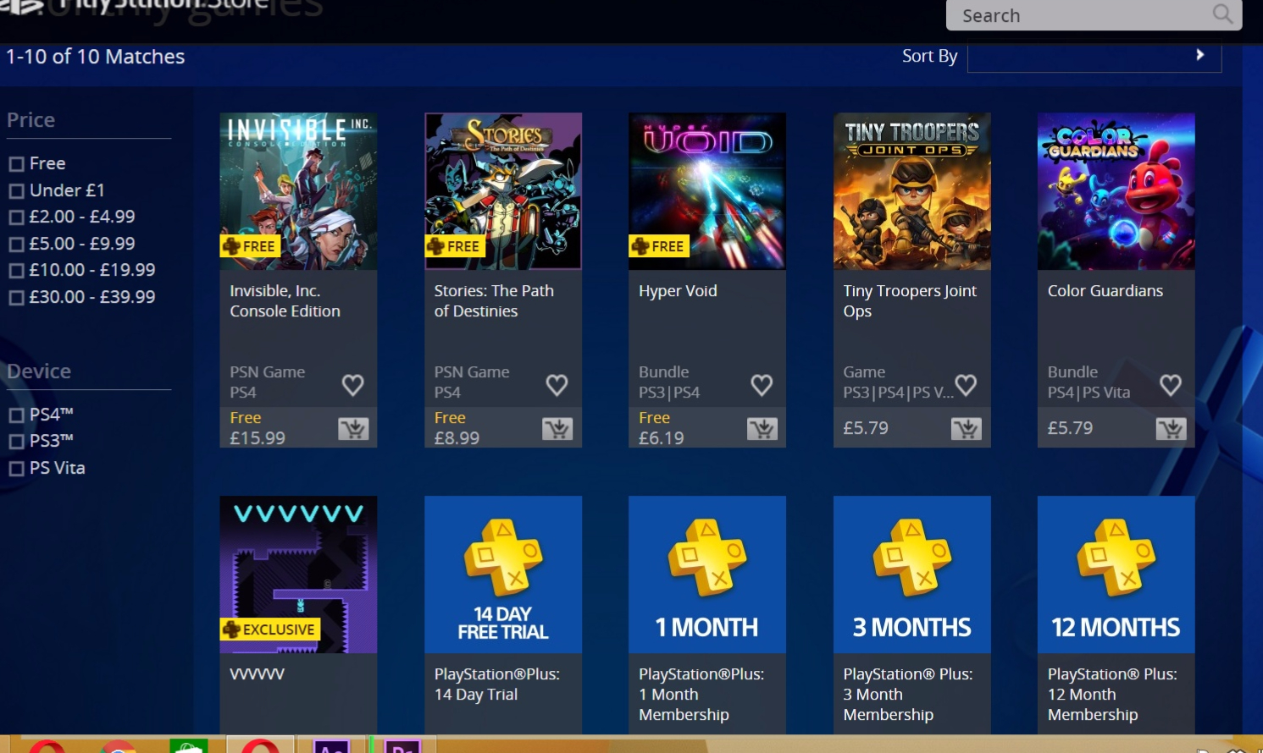Open the 3 MONTHS PlayStation Plus tile
Screen dimensions: 1263x753
[x=912, y=574]
